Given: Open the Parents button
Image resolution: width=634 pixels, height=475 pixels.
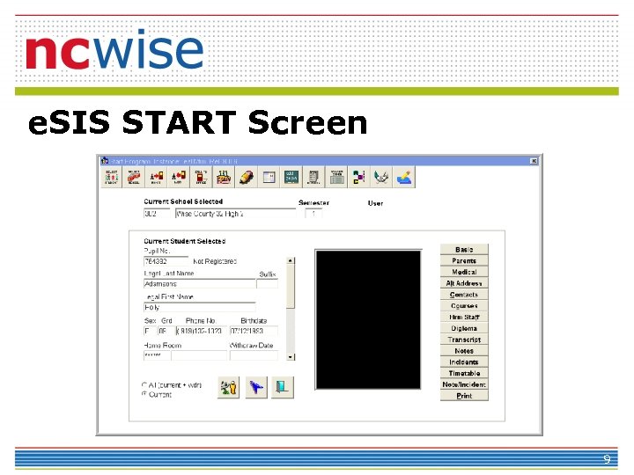Looking at the screenshot, I should tap(464, 261).
